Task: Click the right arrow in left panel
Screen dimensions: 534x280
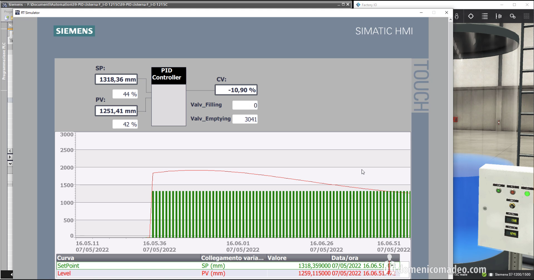Action: point(10,157)
